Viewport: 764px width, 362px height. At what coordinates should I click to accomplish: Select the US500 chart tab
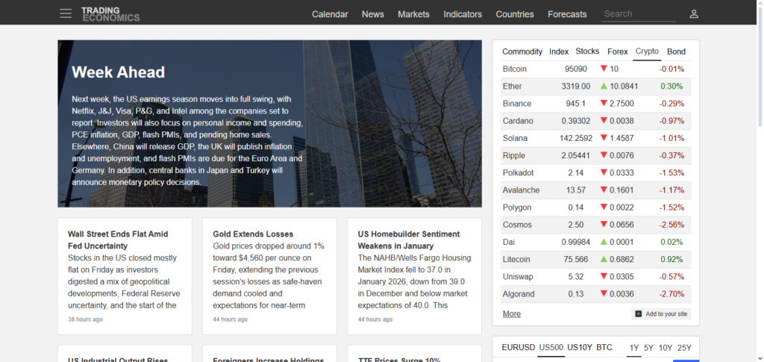pos(551,347)
